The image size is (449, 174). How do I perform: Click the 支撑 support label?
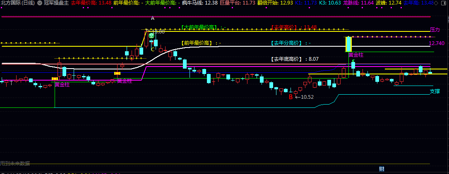coord(435,91)
